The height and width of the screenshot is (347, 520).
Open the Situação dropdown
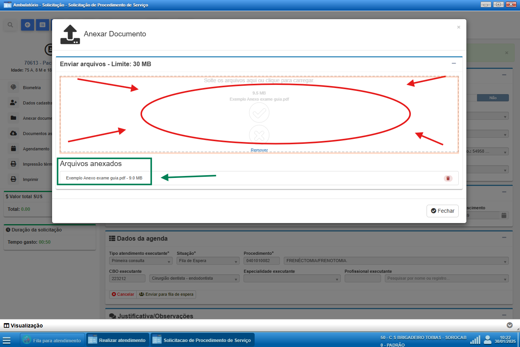click(x=208, y=261)
